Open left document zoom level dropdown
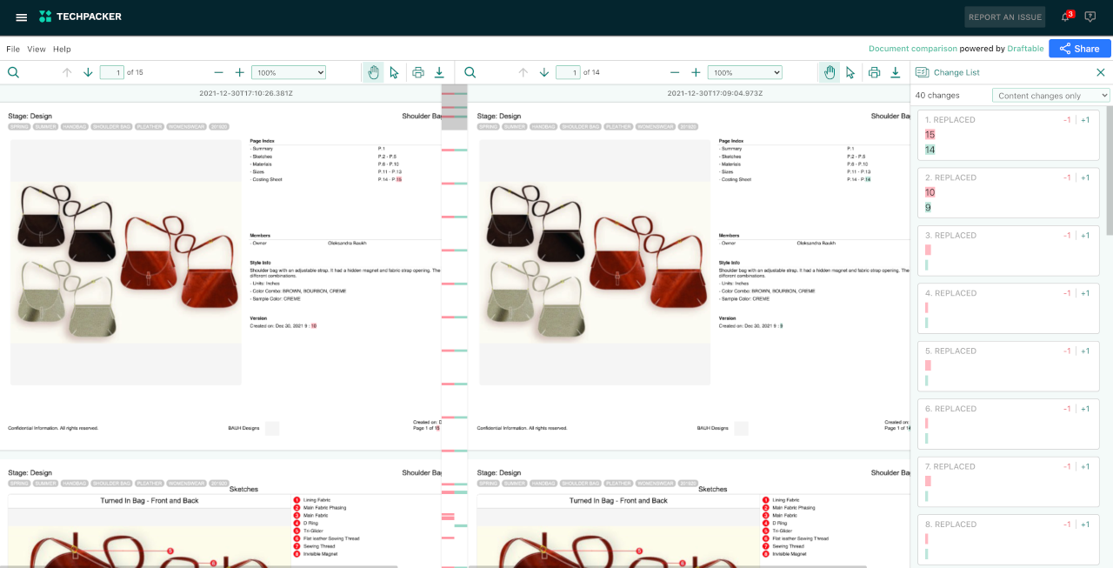This screenshot has width=1113, height=568. (289, 72)
